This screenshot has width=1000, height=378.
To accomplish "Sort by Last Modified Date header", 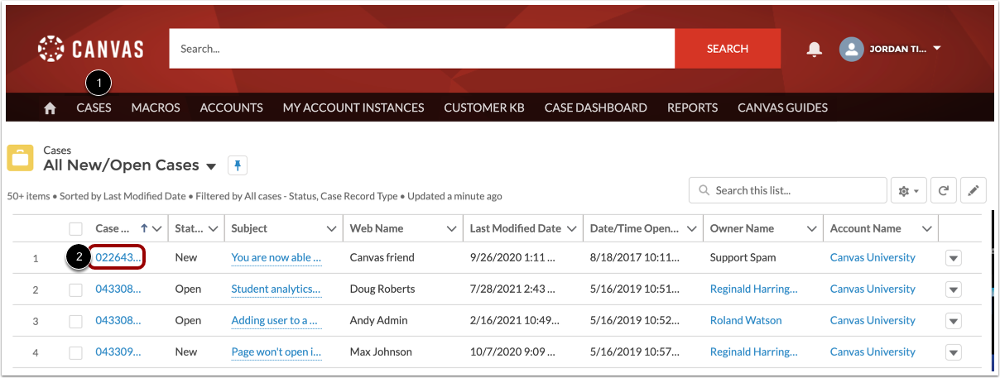I will tap(516, 229).
